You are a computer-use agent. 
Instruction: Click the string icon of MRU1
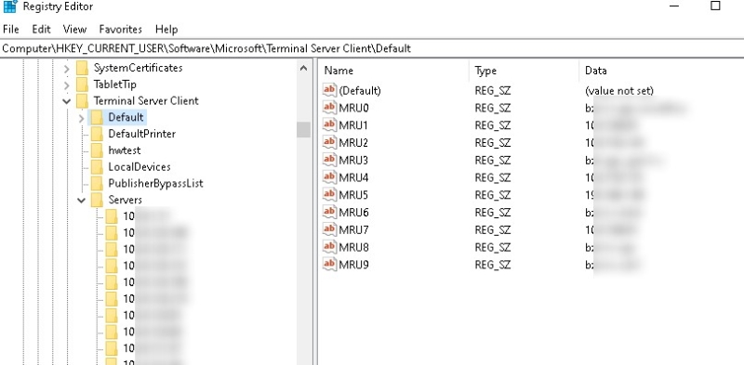[x=329, y=125]
